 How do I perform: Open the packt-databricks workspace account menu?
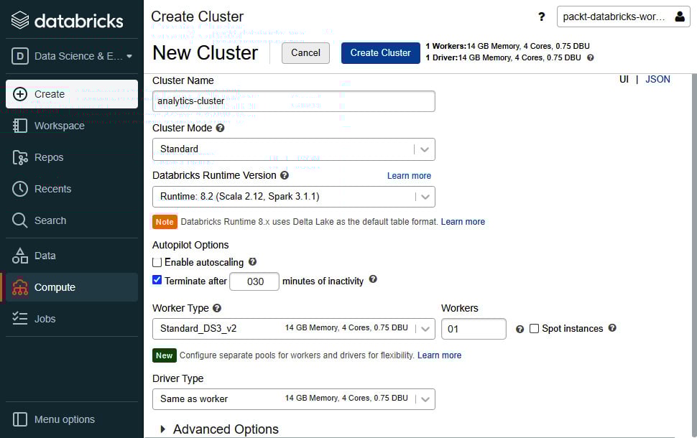pos(623,17)
